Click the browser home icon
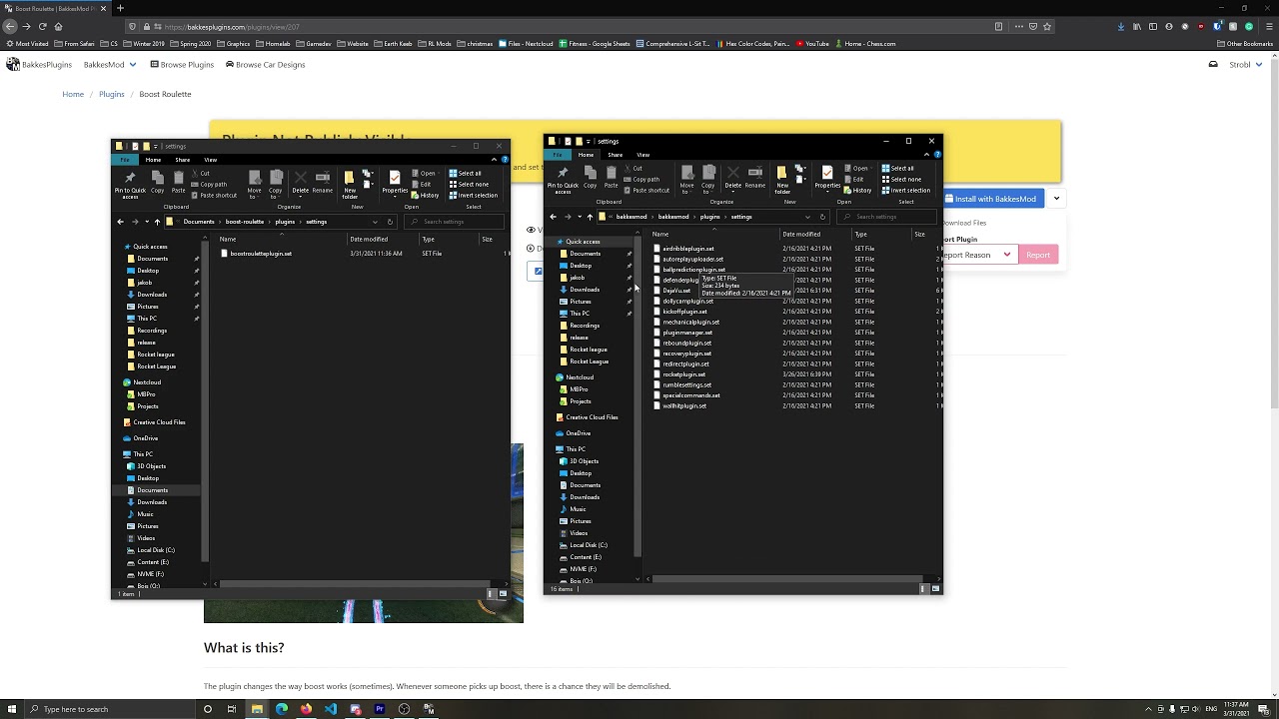 (x=58, y=27)
